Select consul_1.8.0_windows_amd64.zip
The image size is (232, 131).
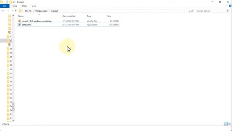point(37,21)
